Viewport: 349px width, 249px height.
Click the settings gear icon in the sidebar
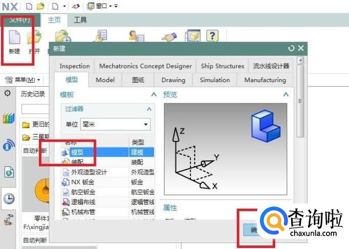click(x=7, y=93)
